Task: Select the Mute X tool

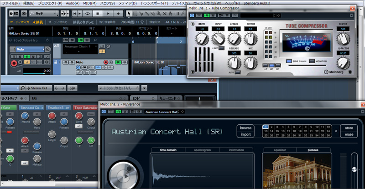Action: tap(165, 14)
